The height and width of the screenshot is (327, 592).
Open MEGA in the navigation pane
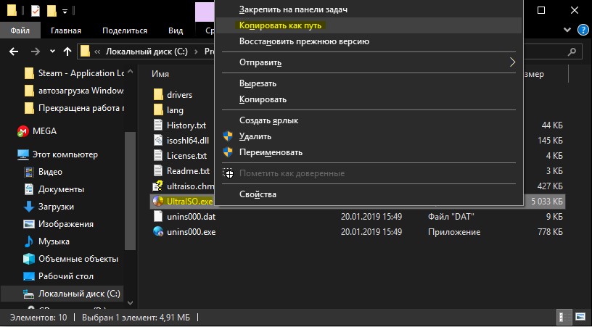point(44,131)
